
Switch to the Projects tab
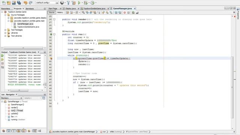tap(18, 9)
